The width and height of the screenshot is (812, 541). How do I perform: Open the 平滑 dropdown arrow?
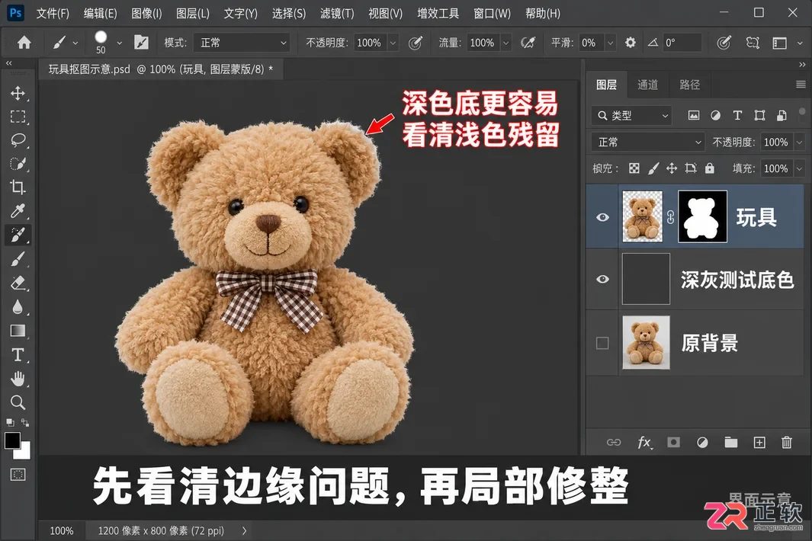pos(611,43)
